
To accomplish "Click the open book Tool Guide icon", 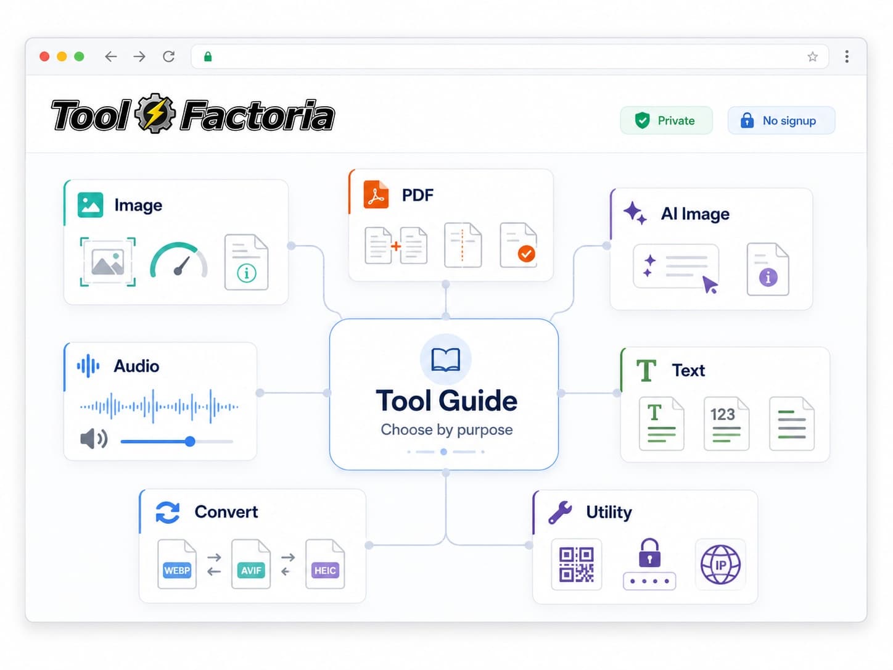I will [446, 360].
